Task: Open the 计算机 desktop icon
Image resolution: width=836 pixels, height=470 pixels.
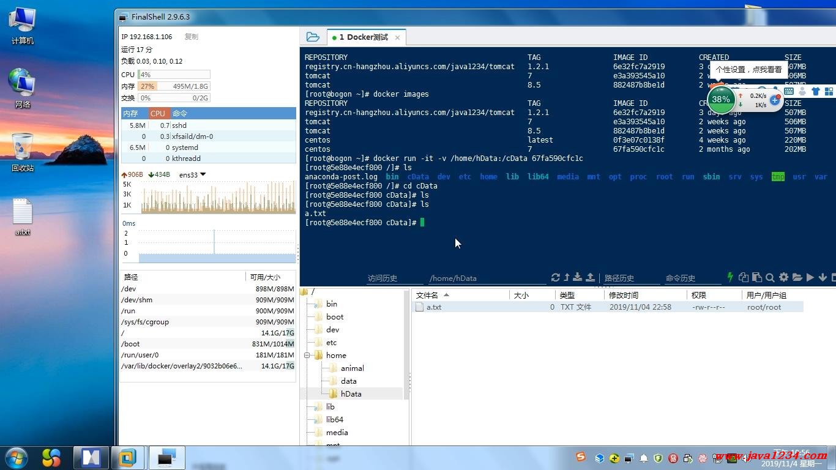Action: [22, 25]
